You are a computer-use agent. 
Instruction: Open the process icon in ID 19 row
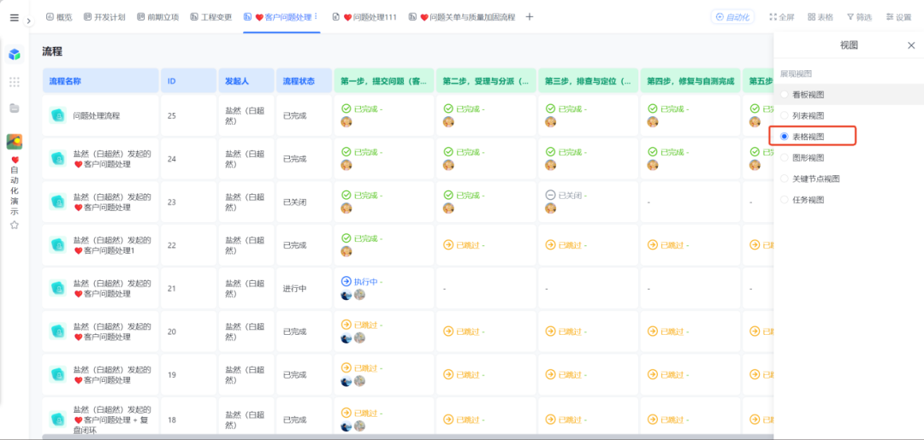tap(58, 375)
